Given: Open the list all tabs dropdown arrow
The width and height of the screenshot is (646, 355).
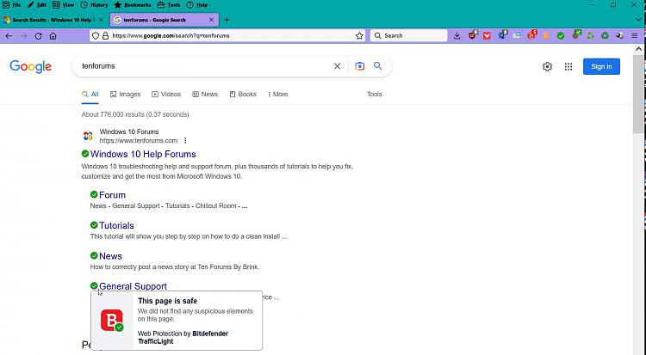Looking at the screenshot, I should pos(639,20).
